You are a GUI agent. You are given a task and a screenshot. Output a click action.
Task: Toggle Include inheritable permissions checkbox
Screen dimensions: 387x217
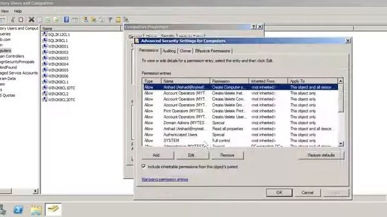(x=144, y=166)
